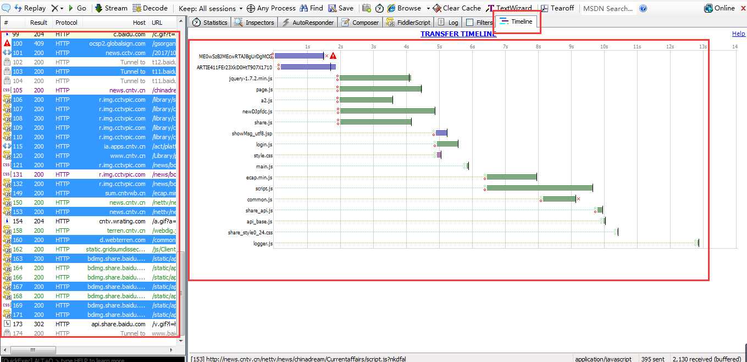Click the camera screenshot toolbar icon

pos(367,8)
